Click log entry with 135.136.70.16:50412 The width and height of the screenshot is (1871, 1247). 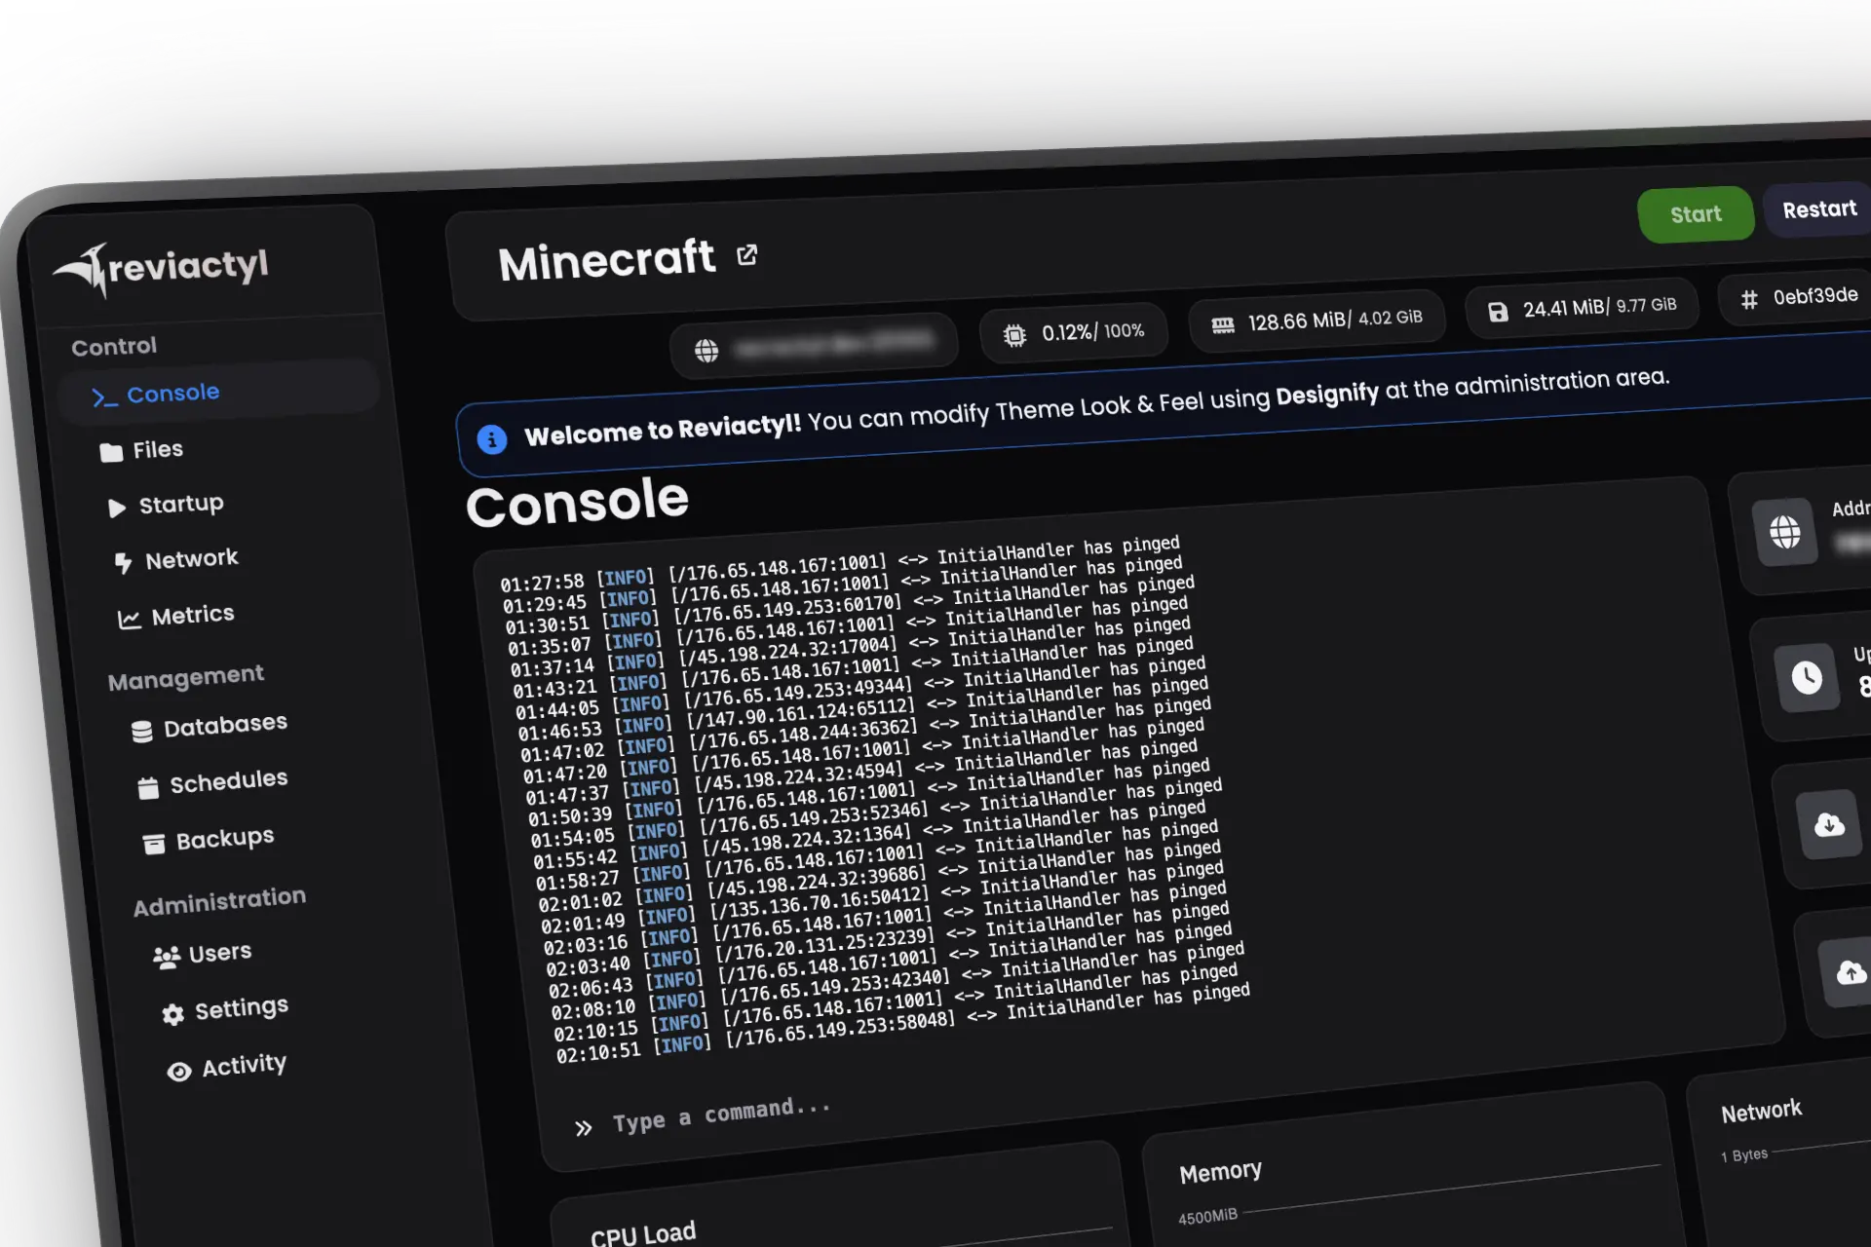[882, 900]
